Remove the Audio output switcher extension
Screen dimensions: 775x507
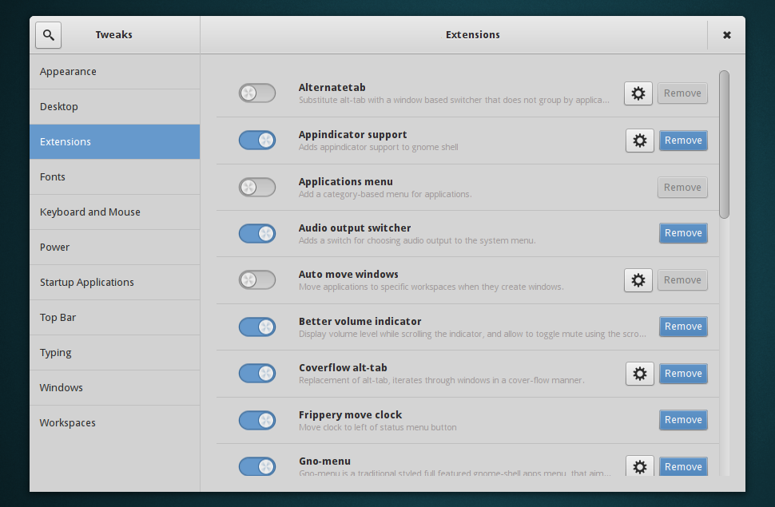[x=683, y=232]
